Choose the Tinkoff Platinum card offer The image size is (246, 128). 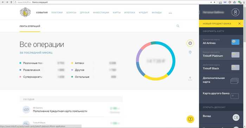[x=221, y=54]
